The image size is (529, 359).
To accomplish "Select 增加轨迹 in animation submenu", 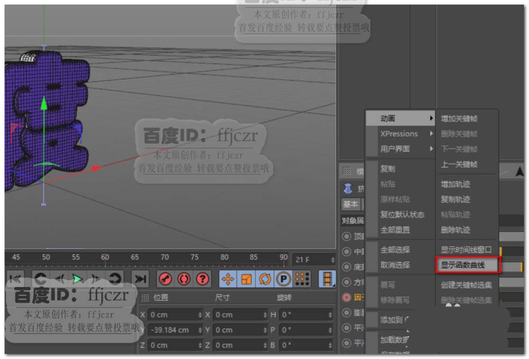I will coord(467,184).
